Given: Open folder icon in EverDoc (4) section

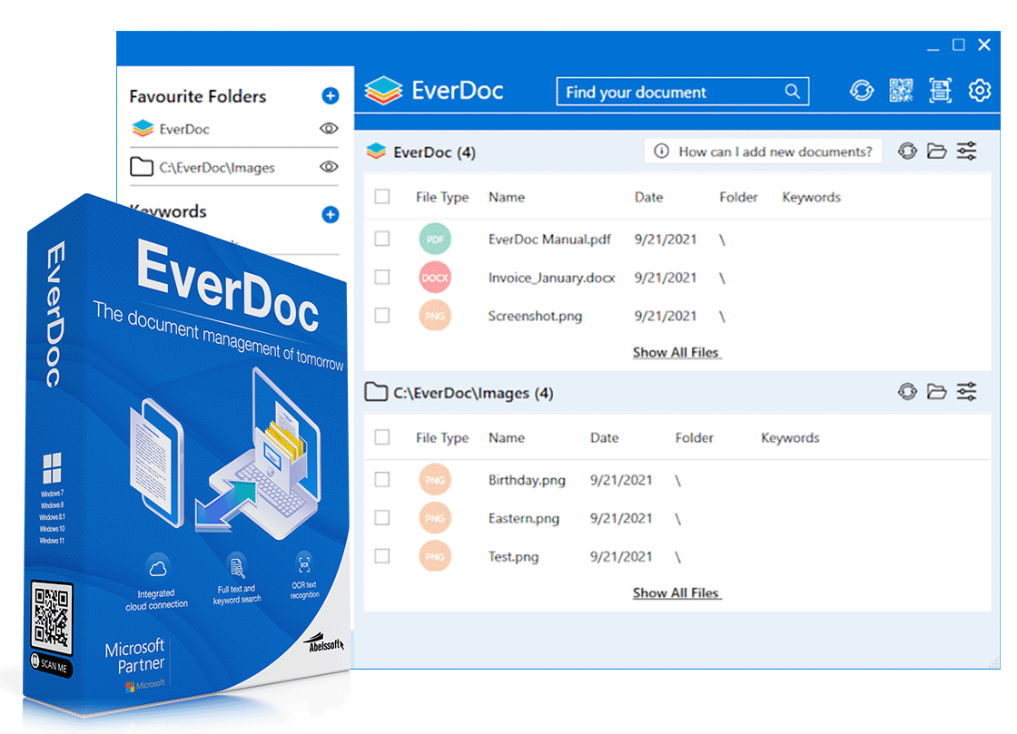Looking at the screenshot, I should tap(936, 151).
